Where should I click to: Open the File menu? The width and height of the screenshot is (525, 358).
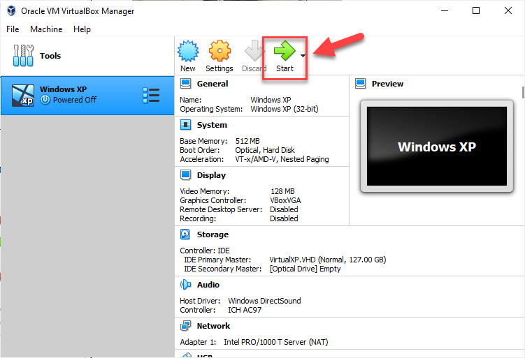[x=13, y=29]
